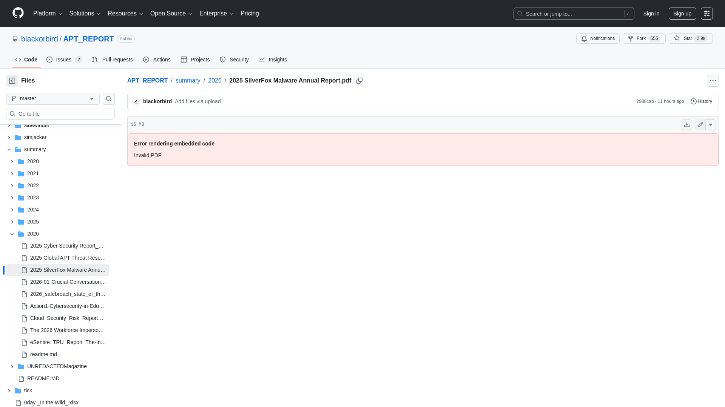Collapse the 2026 folder
This screenshot has height=407, width=725.
point(12,234)
